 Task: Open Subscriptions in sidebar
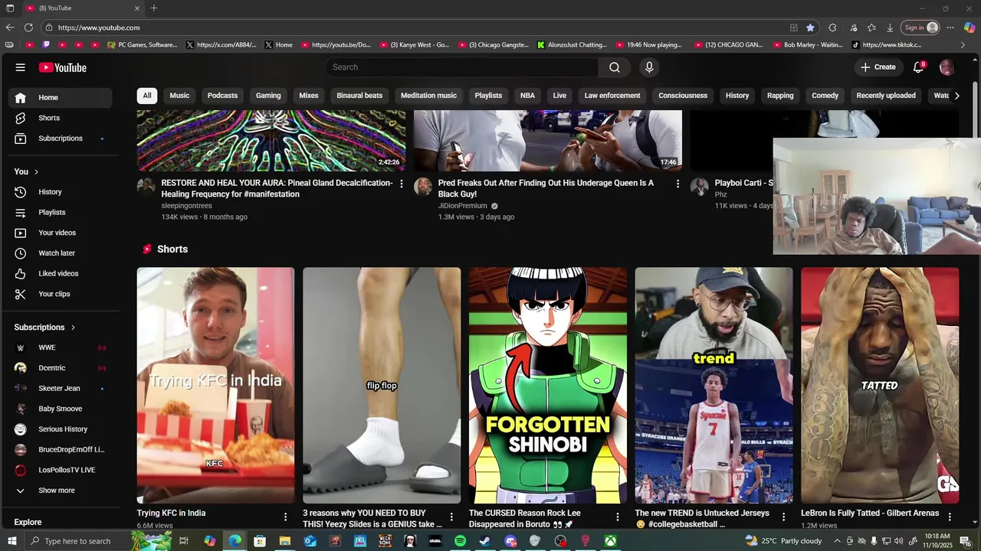tap(60, 139)
